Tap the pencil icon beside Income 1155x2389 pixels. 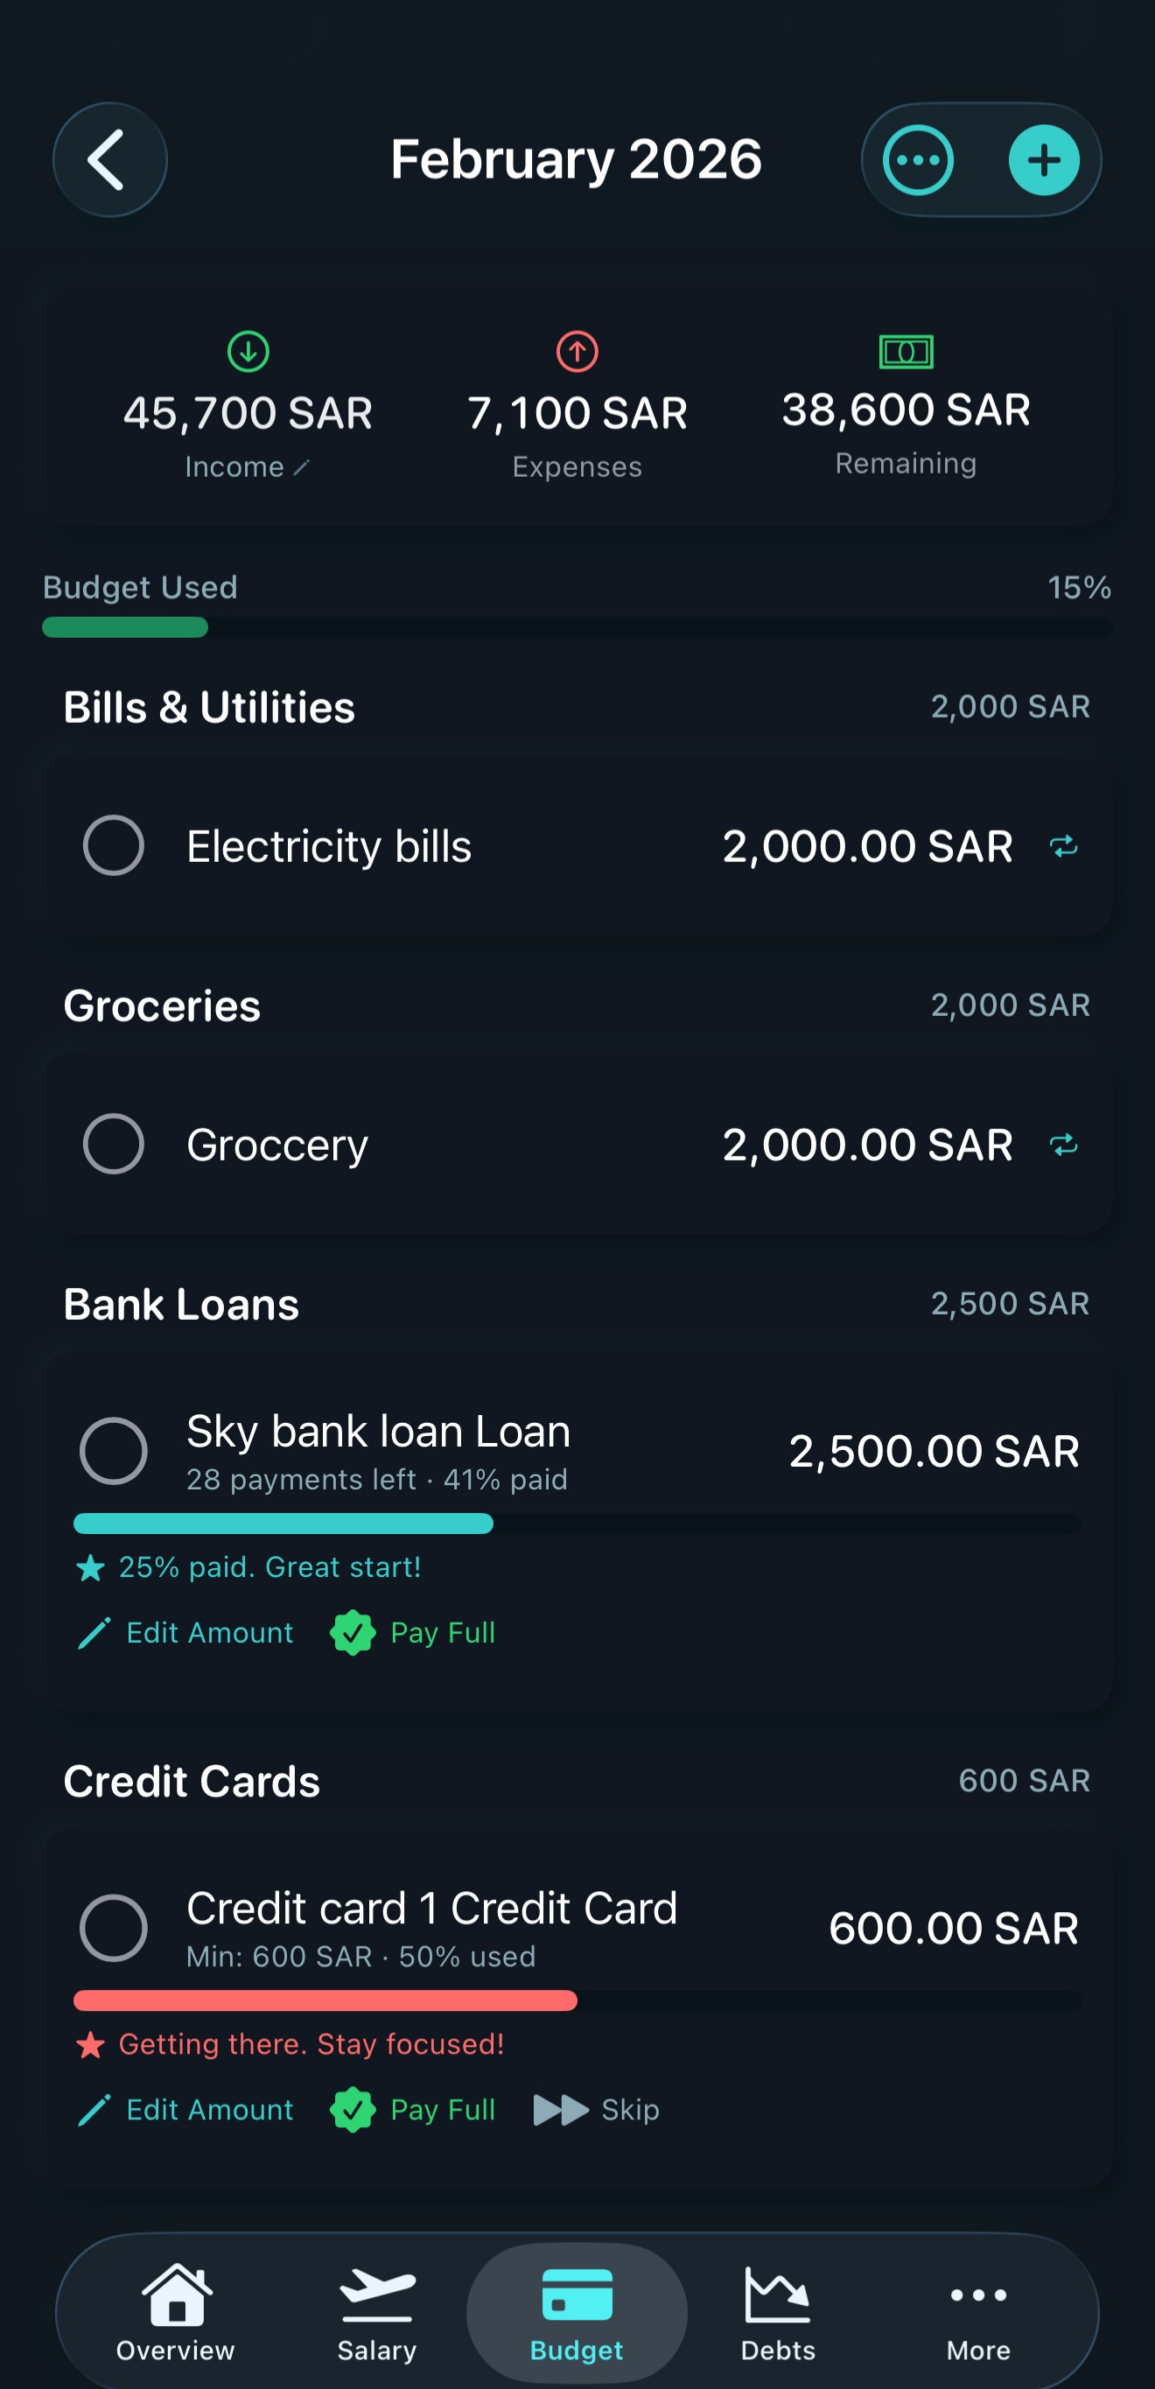(302, 467)
